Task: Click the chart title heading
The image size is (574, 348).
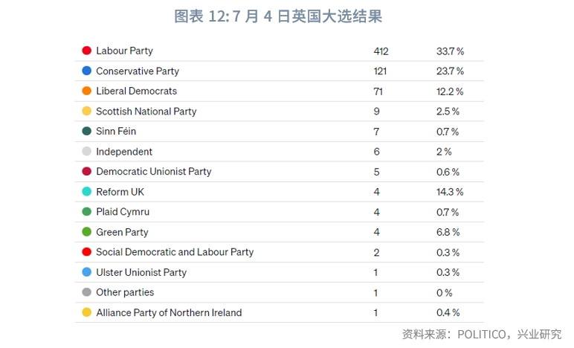Action: [x=278, y=16]
